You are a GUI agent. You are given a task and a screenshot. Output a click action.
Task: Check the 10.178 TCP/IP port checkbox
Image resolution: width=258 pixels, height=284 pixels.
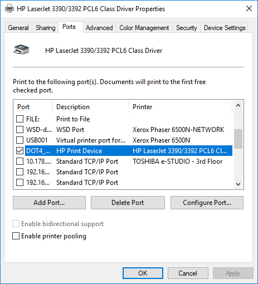pos(20,161)
